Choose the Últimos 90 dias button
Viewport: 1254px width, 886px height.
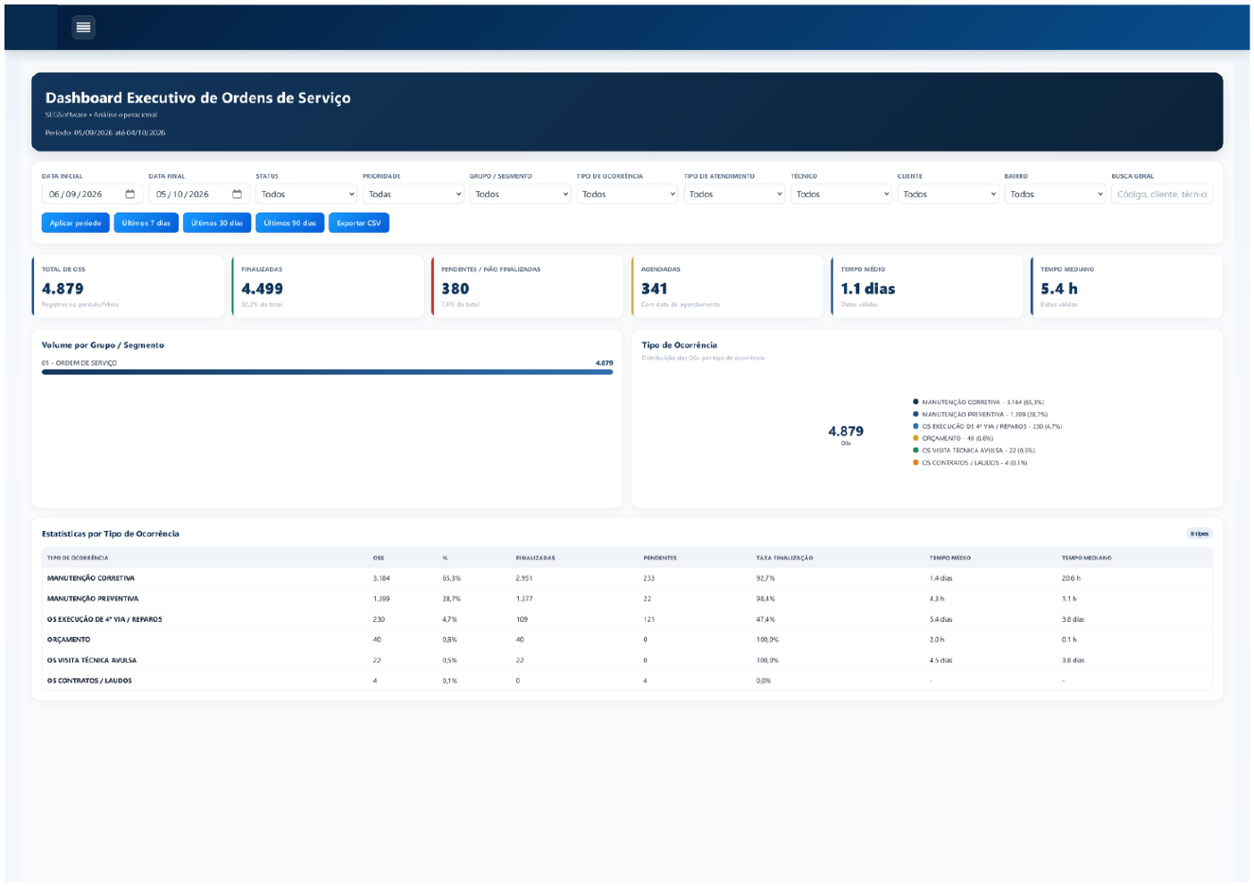[290, 223]
